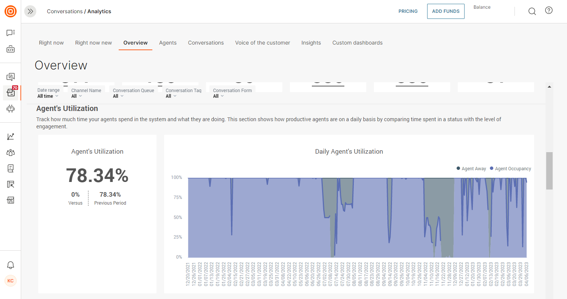
Task: Switch to the Agents tab
Action: pos(168,43)
